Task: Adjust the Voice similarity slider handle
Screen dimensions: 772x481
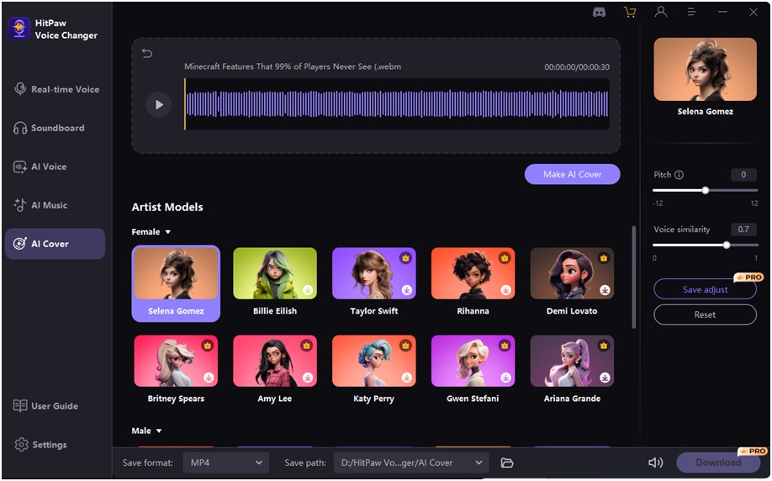Action: click(727, 245)
